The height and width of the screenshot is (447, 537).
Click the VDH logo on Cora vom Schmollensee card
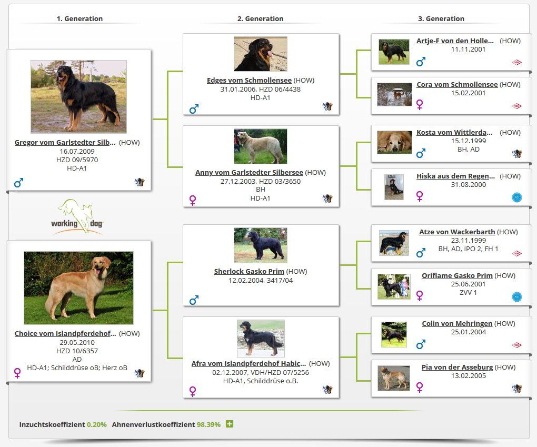516,106
